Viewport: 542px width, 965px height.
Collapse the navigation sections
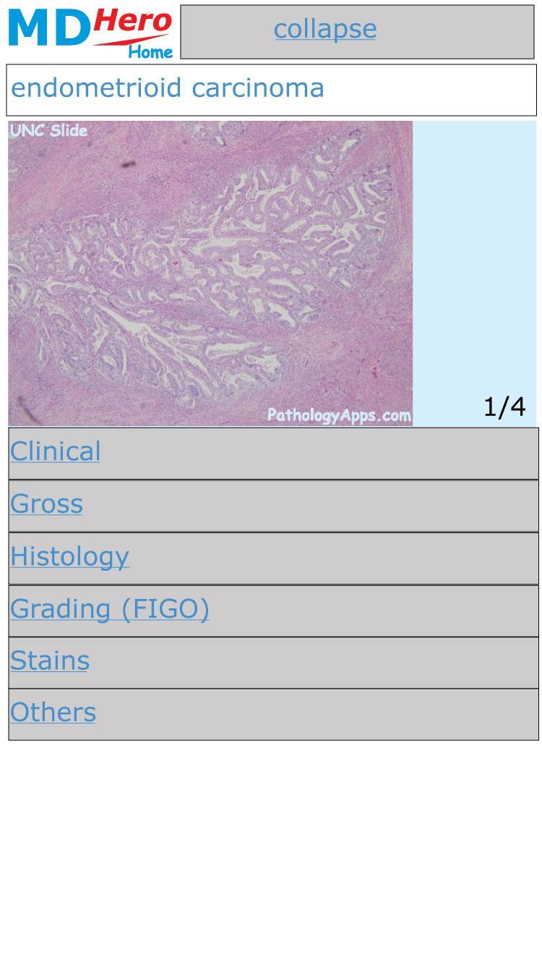(325, 29)
